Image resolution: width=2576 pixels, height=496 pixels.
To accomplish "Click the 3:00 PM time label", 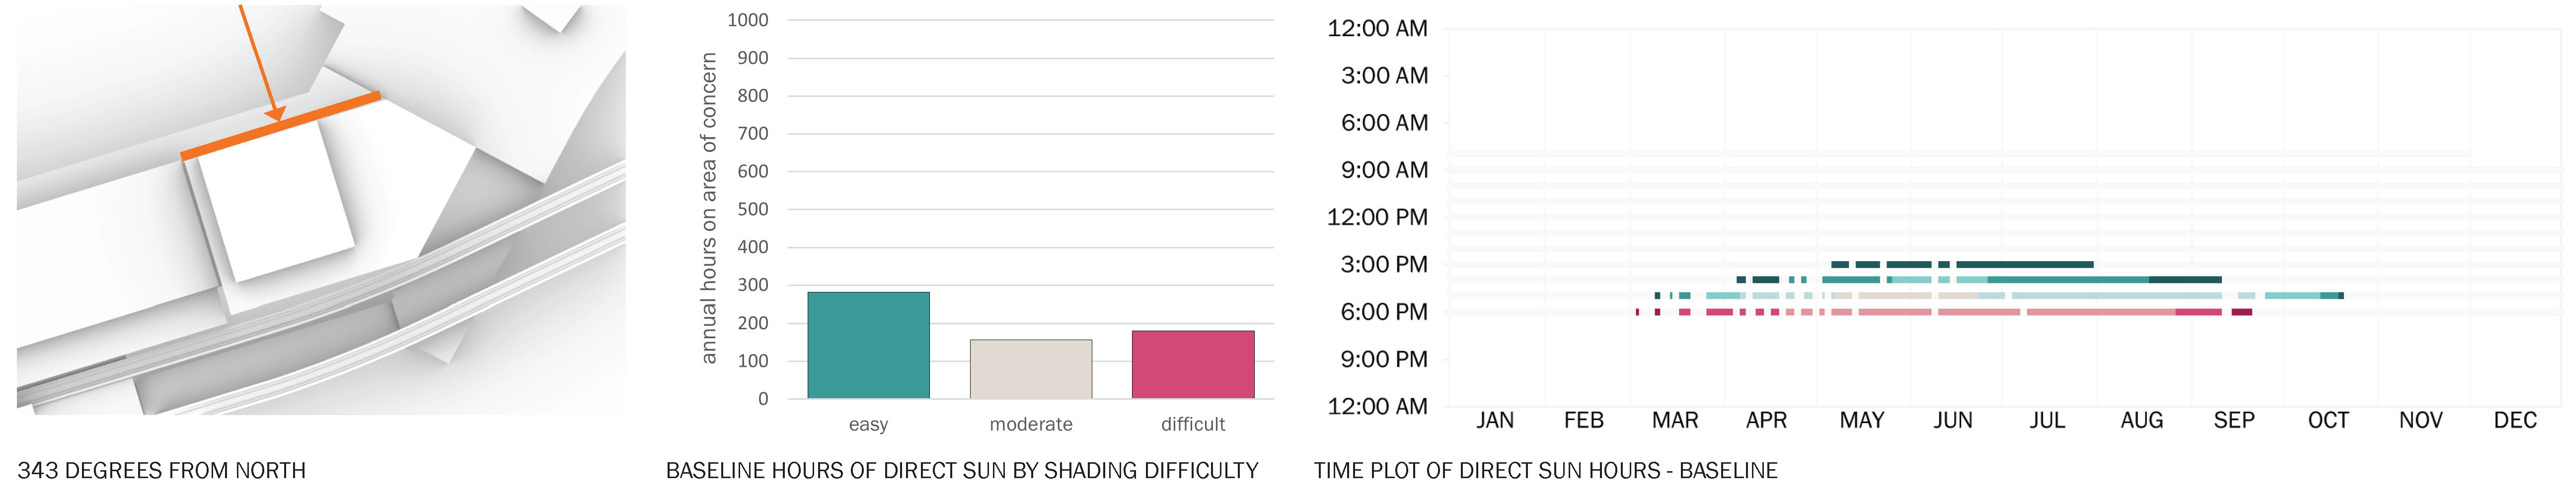I will (x=1384, y=264).
